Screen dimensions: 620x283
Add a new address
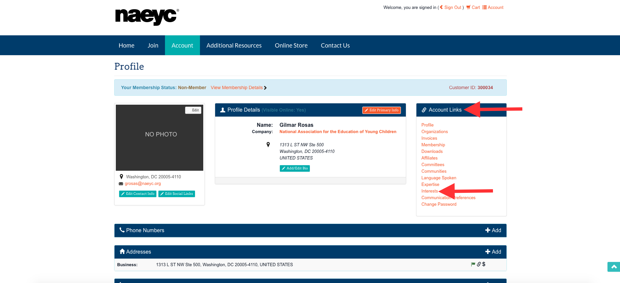(493, 252)
